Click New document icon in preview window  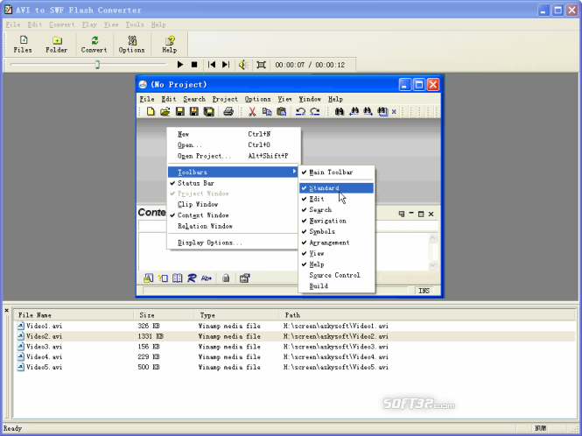[151, 111]
